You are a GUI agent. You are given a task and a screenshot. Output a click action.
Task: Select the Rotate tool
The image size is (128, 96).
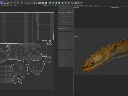click(x=5, y=3)
